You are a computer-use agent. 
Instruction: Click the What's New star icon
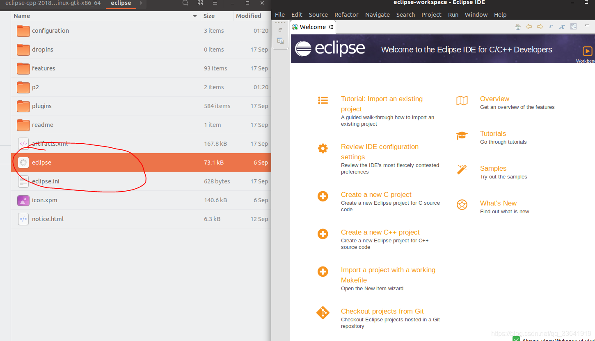pyautogui.click(x=462, y=205)
